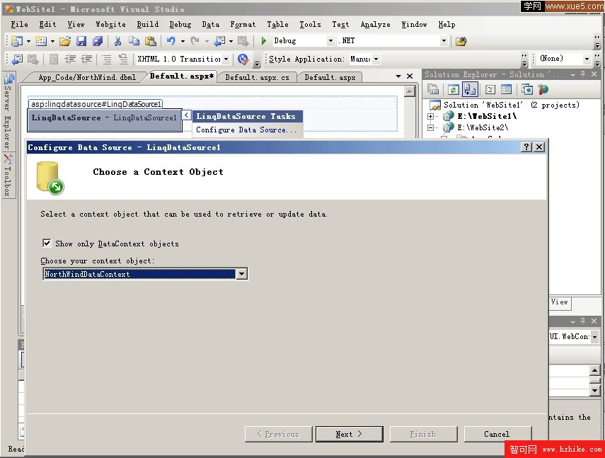This screenshot has height=458, width=605.
Task: Click the Nest Related Files icon
Action: [x=470, y=89]
